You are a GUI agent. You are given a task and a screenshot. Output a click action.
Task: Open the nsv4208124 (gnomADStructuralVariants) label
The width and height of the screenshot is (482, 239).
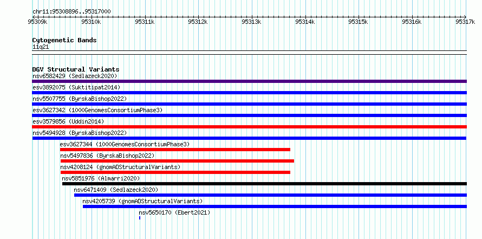120,167
